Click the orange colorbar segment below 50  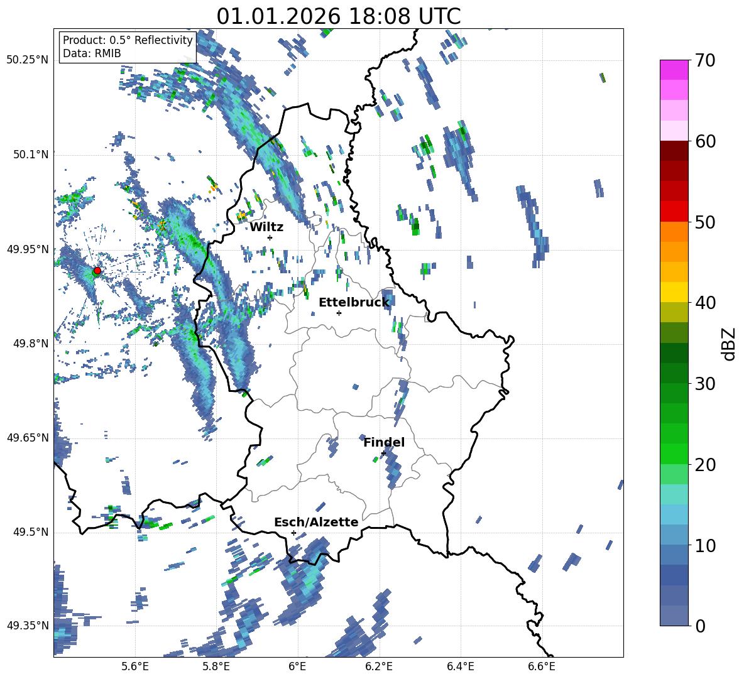pyautogui.click(x=674, y=232)
